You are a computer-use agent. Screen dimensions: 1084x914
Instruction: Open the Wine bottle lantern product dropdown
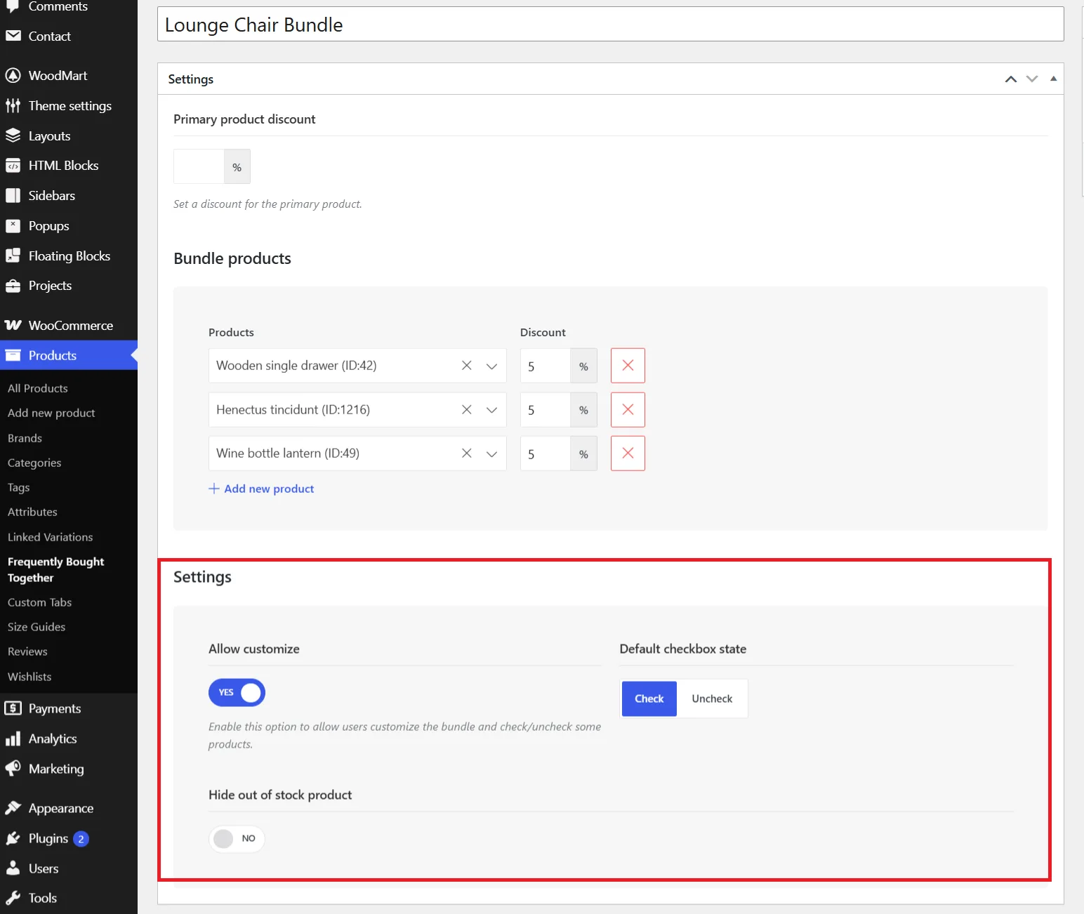[491, 453]
